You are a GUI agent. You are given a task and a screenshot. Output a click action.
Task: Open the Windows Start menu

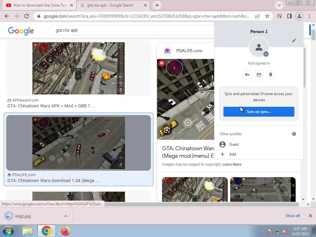tap(8, 231)
